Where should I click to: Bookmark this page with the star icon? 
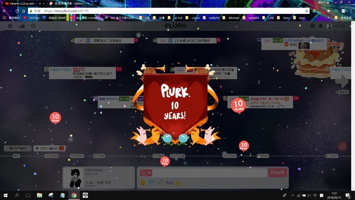click(306, 11)
